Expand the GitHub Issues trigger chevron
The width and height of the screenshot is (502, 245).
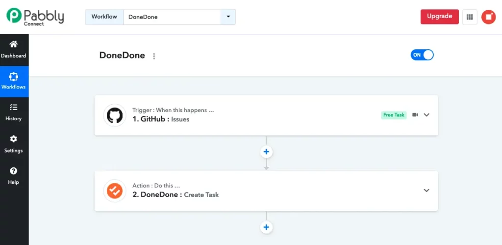click(x=427, y=115)
